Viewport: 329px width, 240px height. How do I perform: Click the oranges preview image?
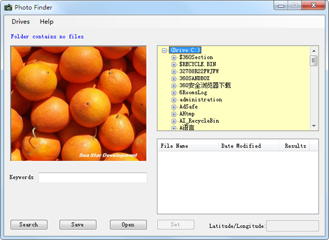(x=78, y=103)
